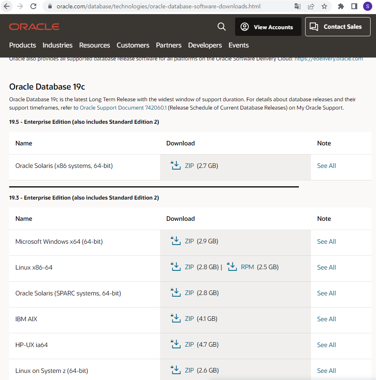Open the Chrome profile avatar S
This screenshot has width=376, height=380.
pyautogui.click(x=368, y=6)
